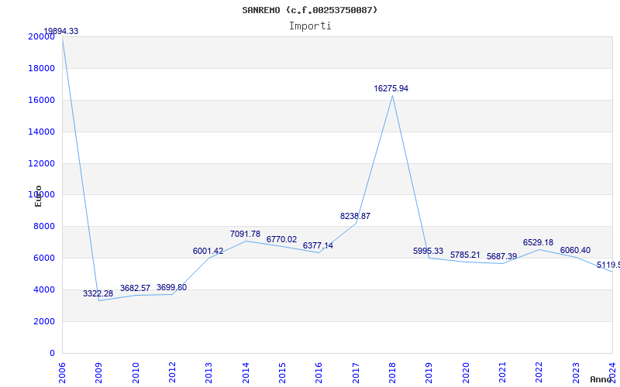The width and height of the screenshot is (620, 387).
Task: Select the 2010 year axis label
Action: pos(136,372)
